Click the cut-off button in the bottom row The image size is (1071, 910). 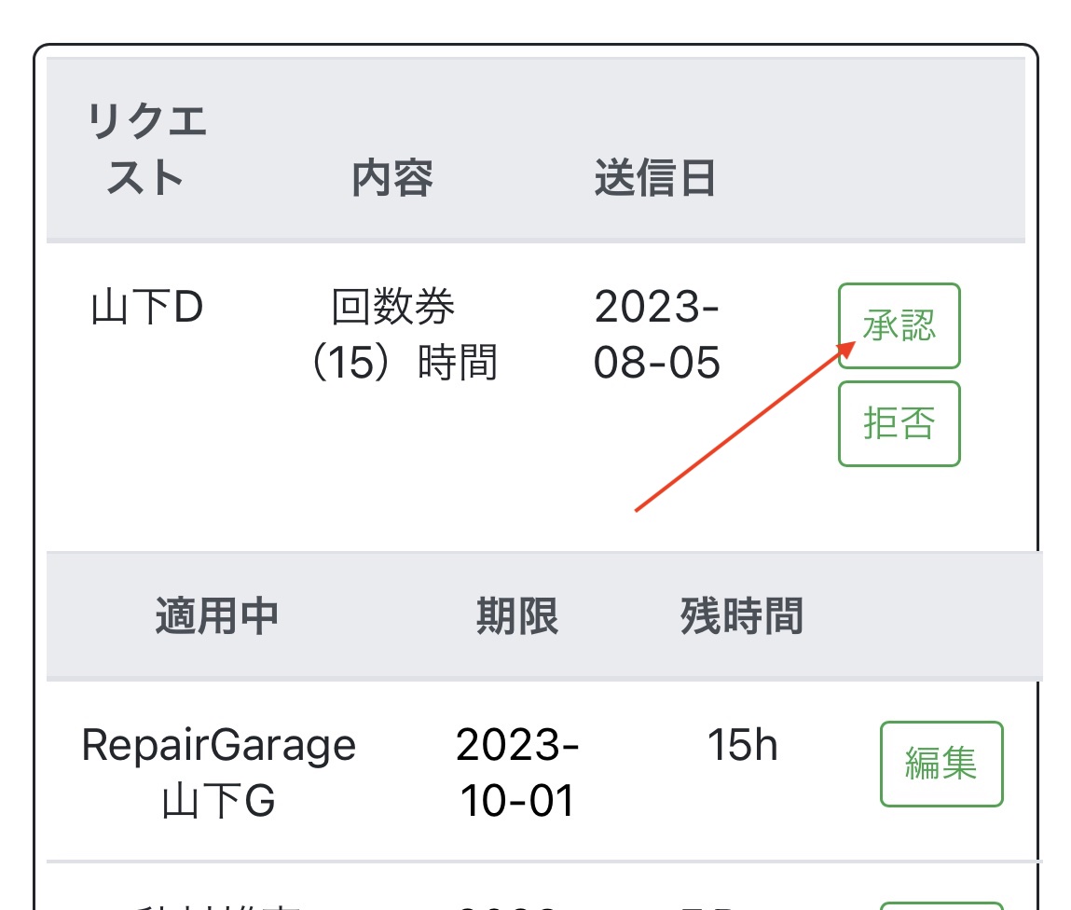pyautogui.click(x=941, y=904)
